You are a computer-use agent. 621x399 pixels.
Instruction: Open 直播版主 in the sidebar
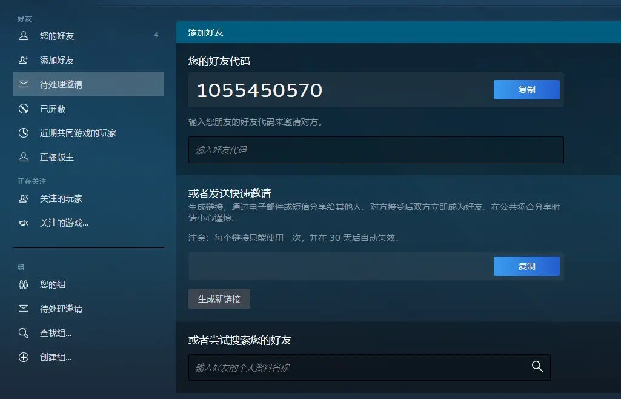pyautogui.click(x=57, y=157)
